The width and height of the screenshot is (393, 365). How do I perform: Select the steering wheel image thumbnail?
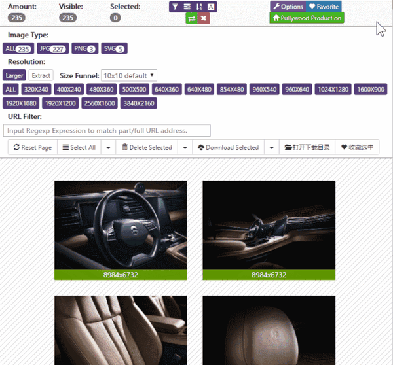click(x=121, y=225)
